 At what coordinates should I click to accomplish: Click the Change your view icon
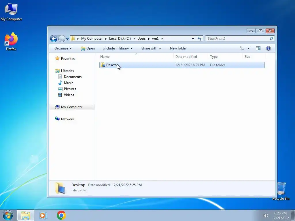242,48
